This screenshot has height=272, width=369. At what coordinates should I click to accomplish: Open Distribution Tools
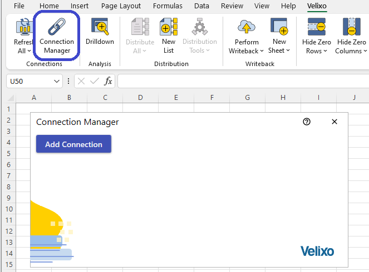click(200, 36)
